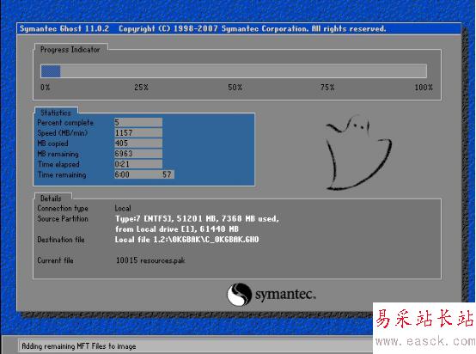Click the 'Current file' label
This screenshot has height=354, width=476.
point(55,260)
